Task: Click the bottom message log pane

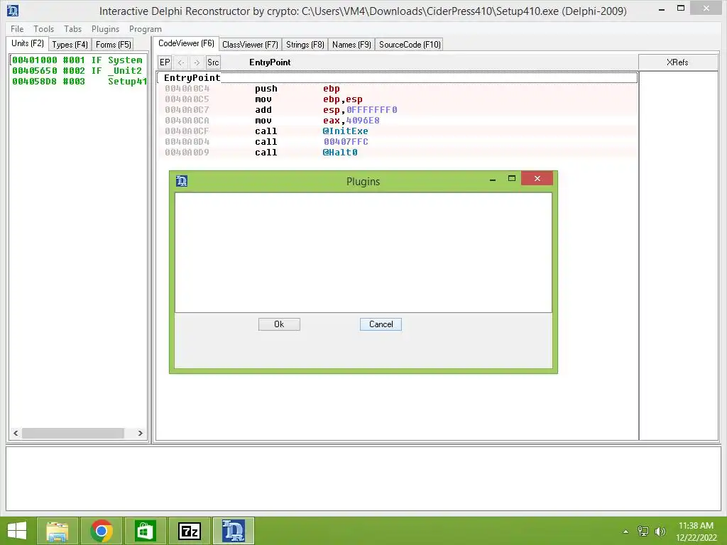Action: [x=363, y=479]
